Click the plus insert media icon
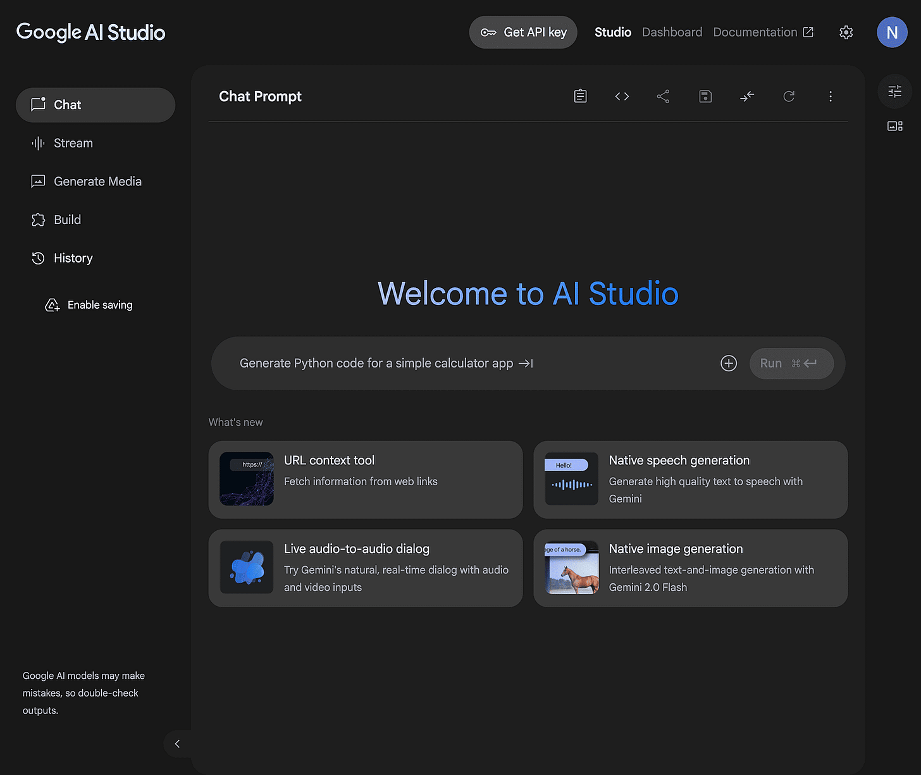The height and width of the screenshot is (775, 921). click(x=729, y=363)
